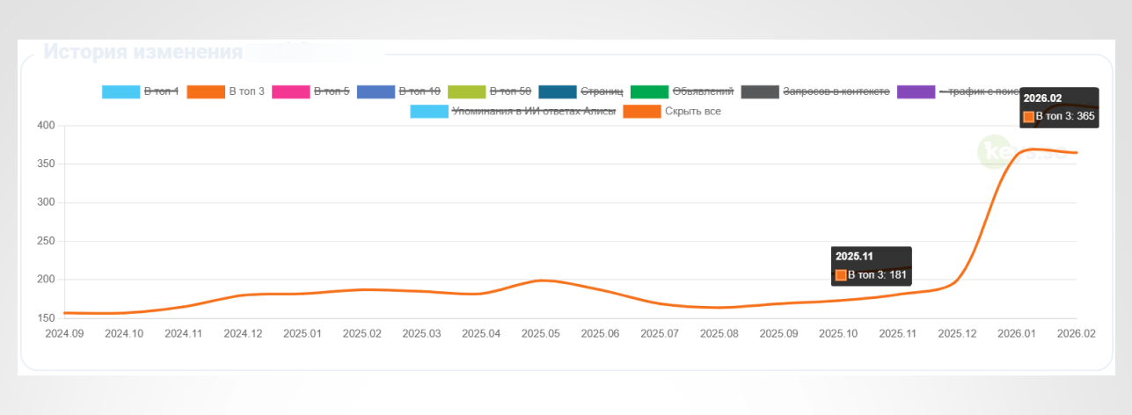Click the 2026.02 tooltip showing 365
This screenshot has height=415, width=1132.
pos(1060,107)
